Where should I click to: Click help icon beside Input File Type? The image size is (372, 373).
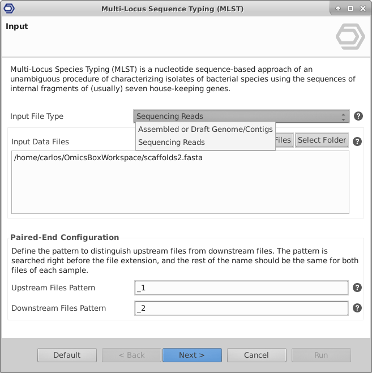(358, 117)
